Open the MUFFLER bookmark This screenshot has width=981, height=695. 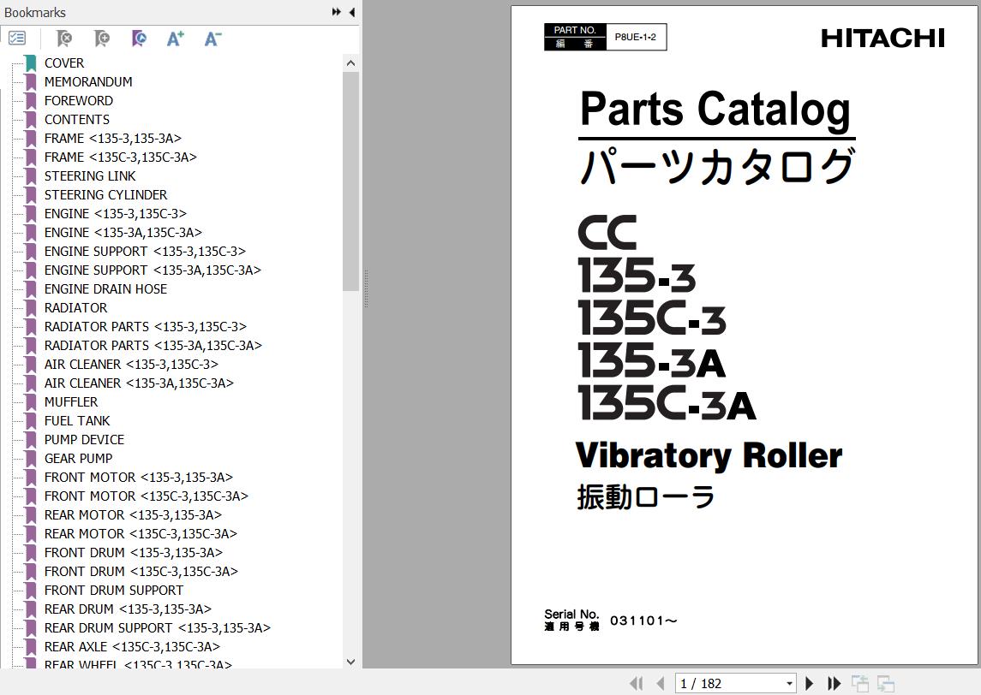(x=71, y=402)
